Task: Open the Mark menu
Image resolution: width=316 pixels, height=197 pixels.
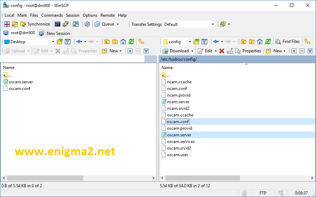Action: click(22, 15)
